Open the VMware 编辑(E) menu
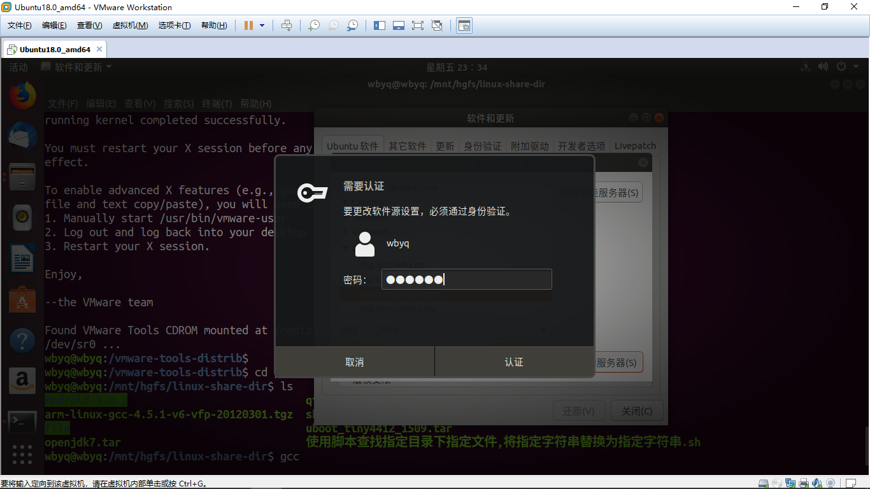The height and width of the screenshot is (489, 870). tap(54, 25)
